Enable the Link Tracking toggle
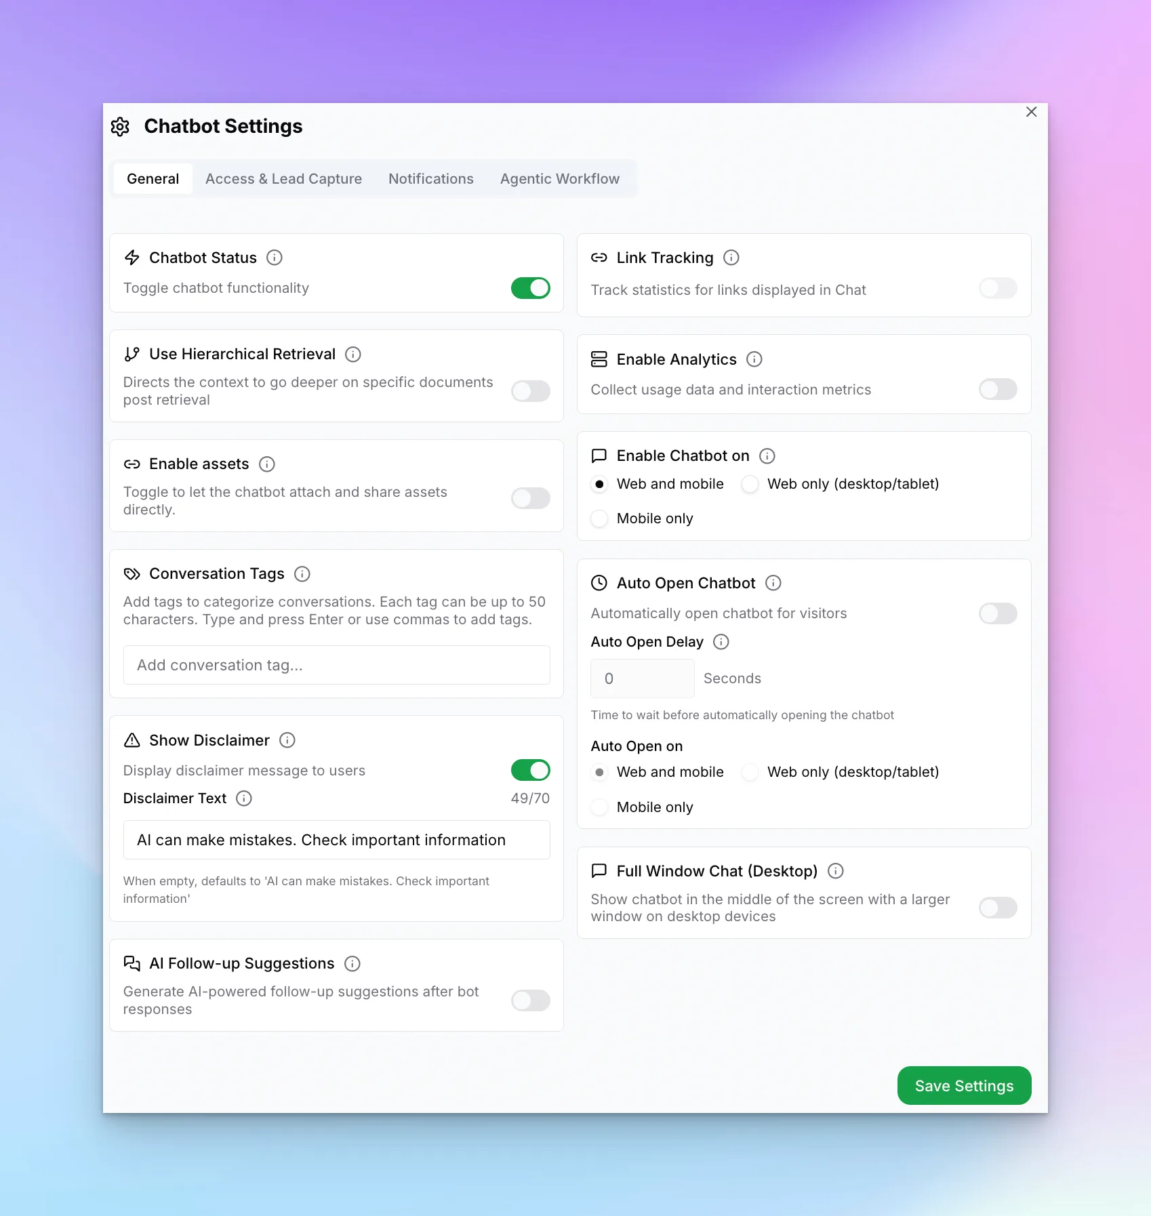Viewport: 1151px width, 1216px height. pyautogui.click(x=997, y=288)
